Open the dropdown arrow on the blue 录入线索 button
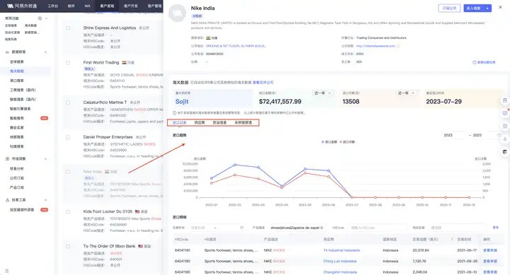Image resolution: width=510 pixels, height=275 pixels. (487, 8)
